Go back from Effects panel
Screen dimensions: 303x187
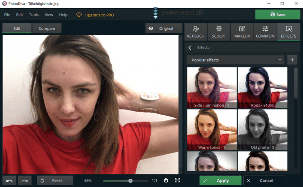(190, 48)
